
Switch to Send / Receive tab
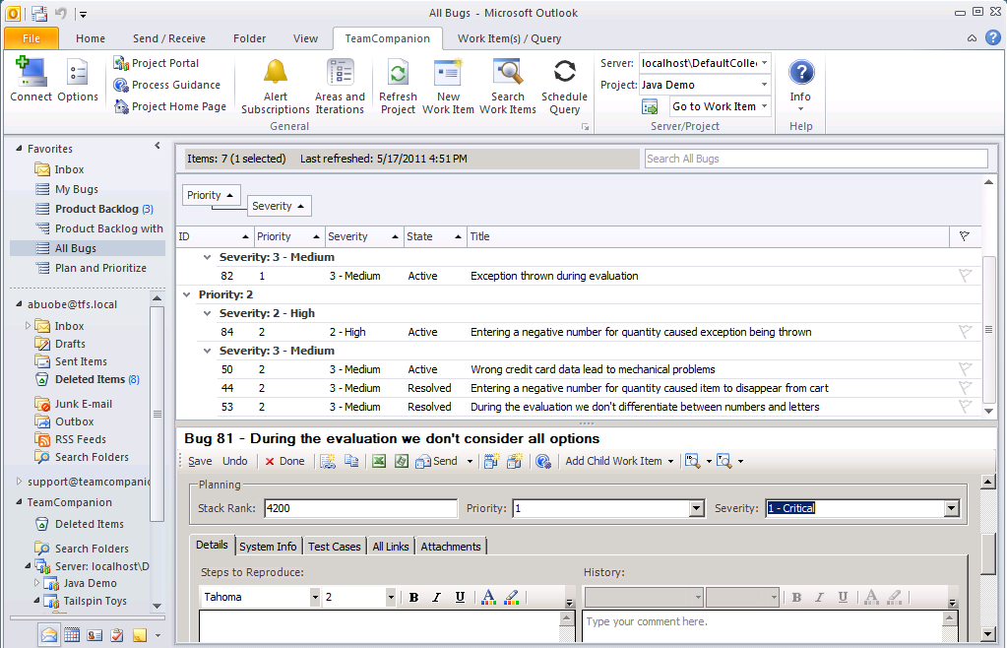pyautogui.click(x=169, y=38)
